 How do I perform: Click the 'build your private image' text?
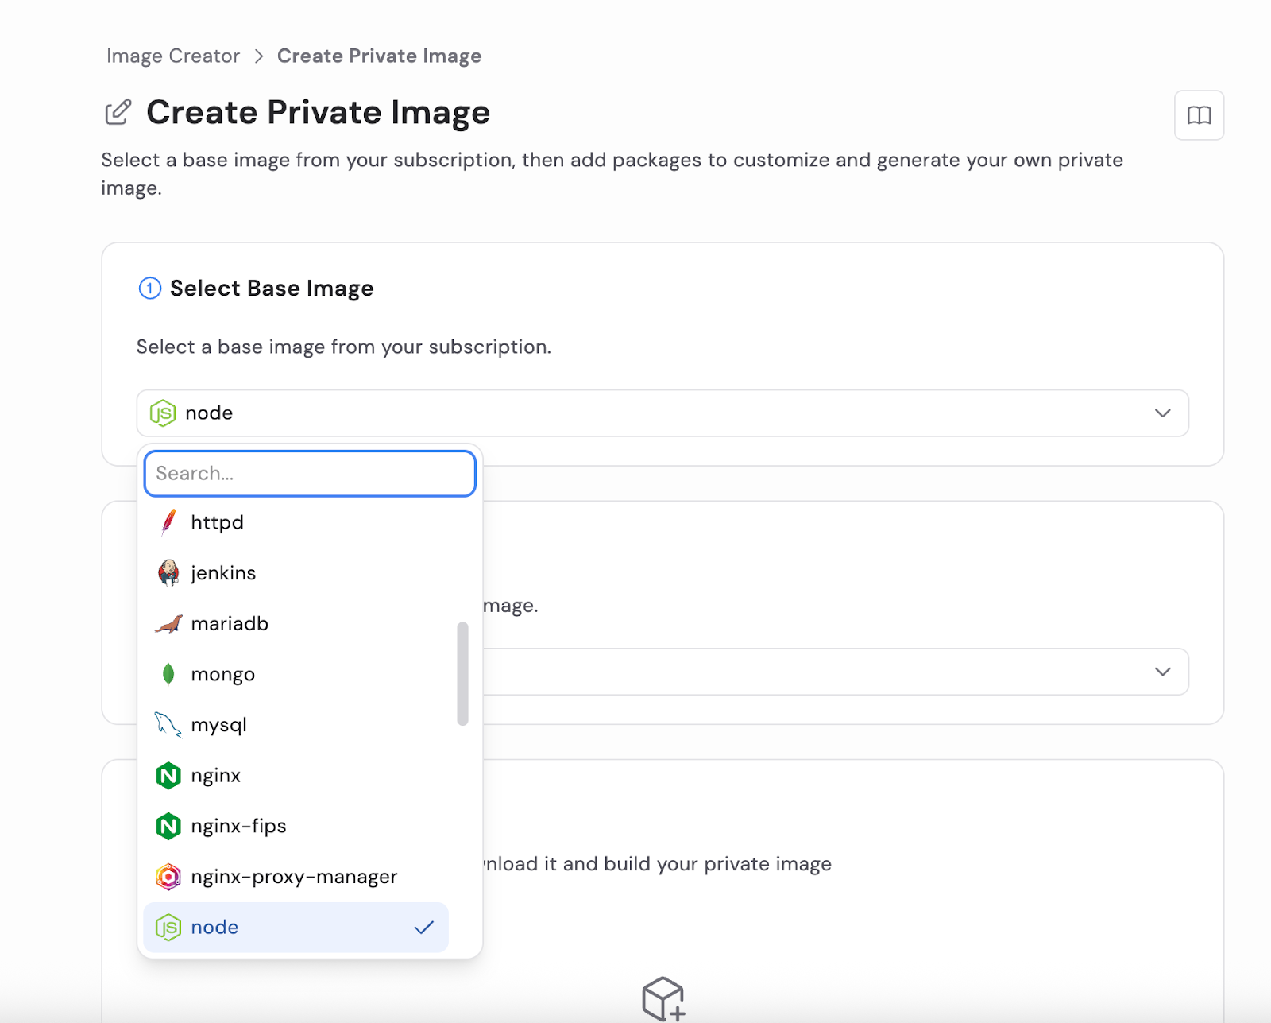717,864
